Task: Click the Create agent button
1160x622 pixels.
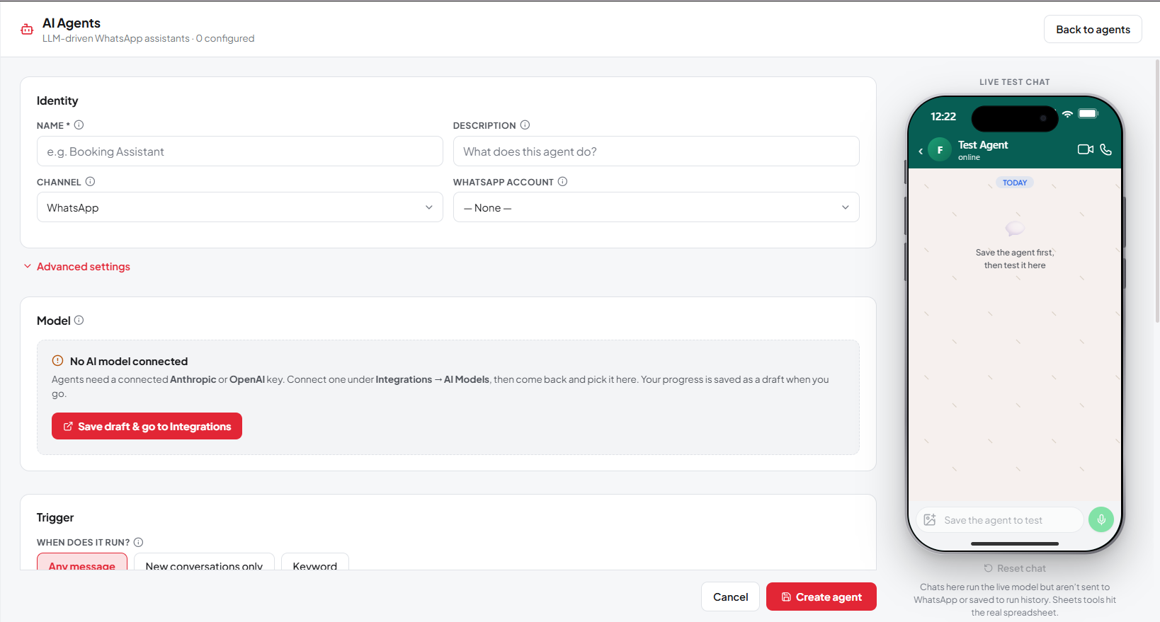Action: coord(821,597)
